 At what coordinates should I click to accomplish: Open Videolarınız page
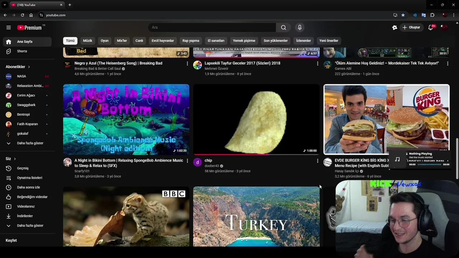(x=27, y=206)
